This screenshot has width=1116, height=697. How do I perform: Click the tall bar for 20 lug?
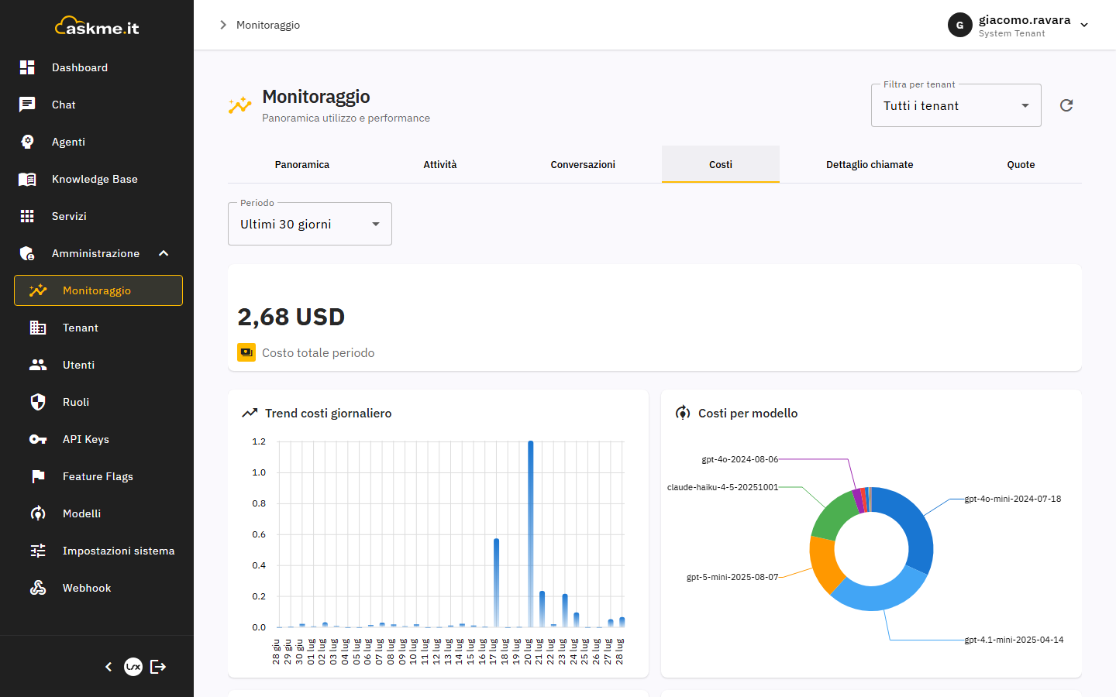click(x=531, y=534)
